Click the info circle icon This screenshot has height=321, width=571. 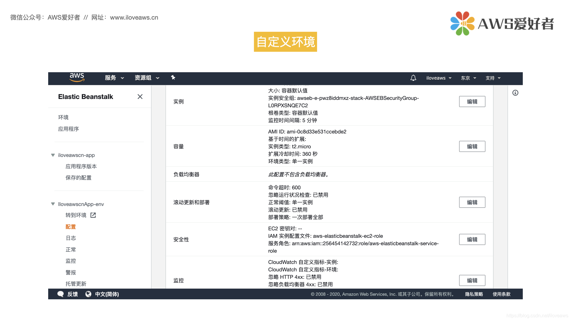coord(515,93)
